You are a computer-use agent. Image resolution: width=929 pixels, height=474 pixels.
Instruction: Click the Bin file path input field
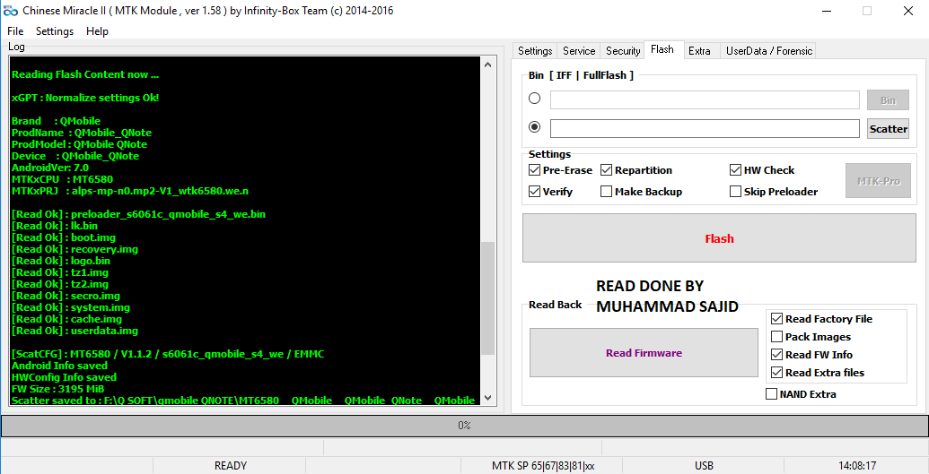click(705, 100)
